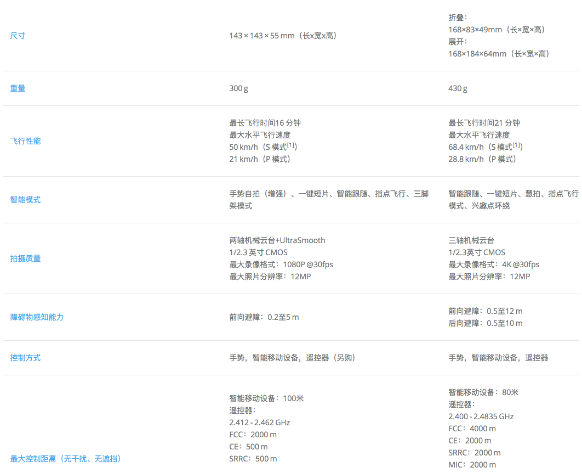Image resolution: width=582 pixels, height=473 pixels.
Task: Click the MIC：2000 m entry
Action: 472,465
